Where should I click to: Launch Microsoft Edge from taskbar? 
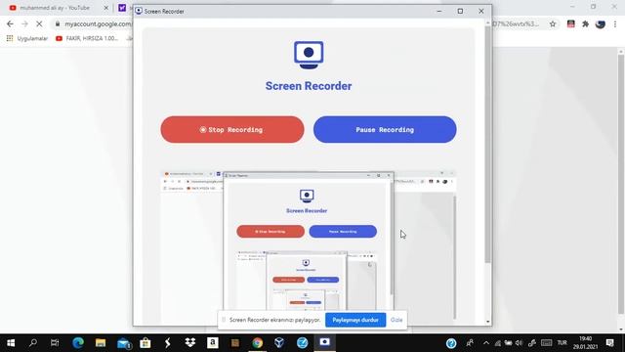point(78,343)
